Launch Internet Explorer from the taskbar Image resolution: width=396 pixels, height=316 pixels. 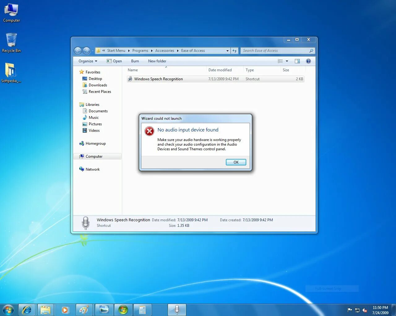pyautogui.click(x=27, y=310)
